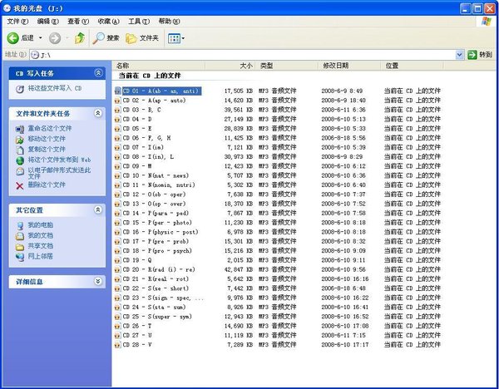Select file CD 20 - R(rad (i) - re)
Viewport: 499px width, 389px height.
[158, 269]
